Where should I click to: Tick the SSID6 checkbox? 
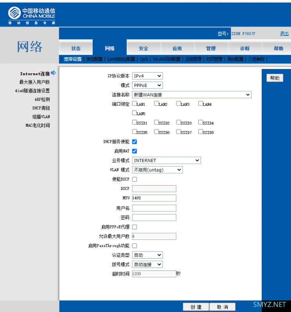click(x=156, y=131)
